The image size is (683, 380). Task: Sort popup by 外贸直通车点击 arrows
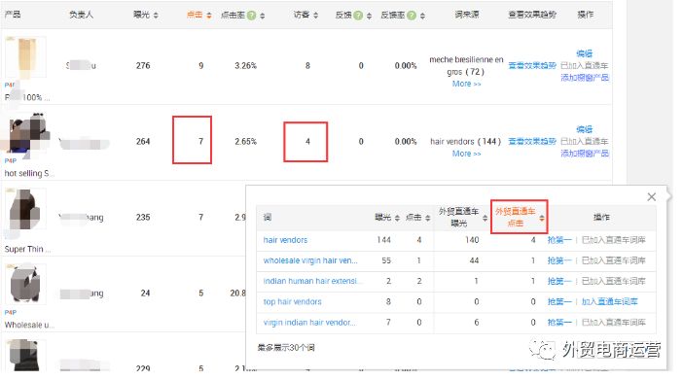541,218
